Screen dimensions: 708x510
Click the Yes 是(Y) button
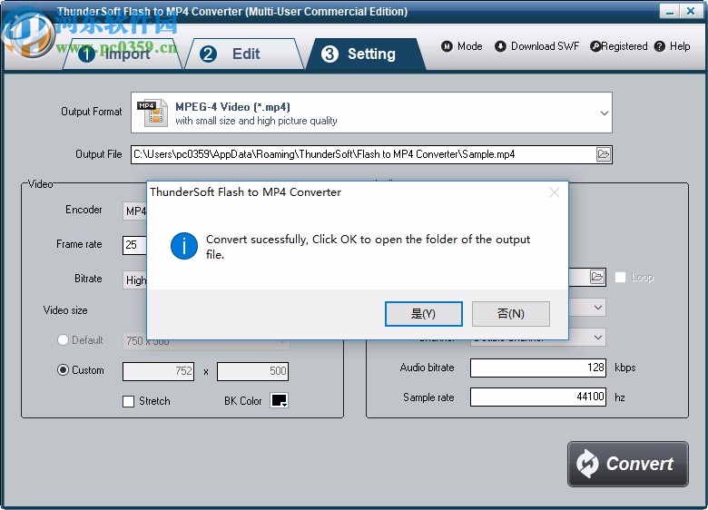tap(424, 314)
